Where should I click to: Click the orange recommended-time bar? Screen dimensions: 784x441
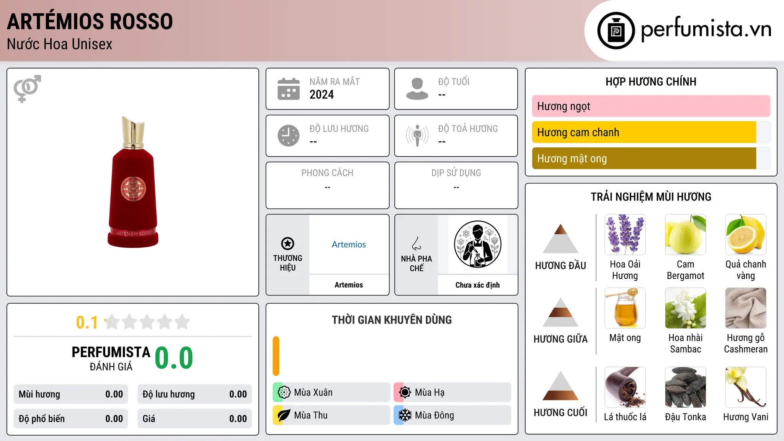pos(276,356)
